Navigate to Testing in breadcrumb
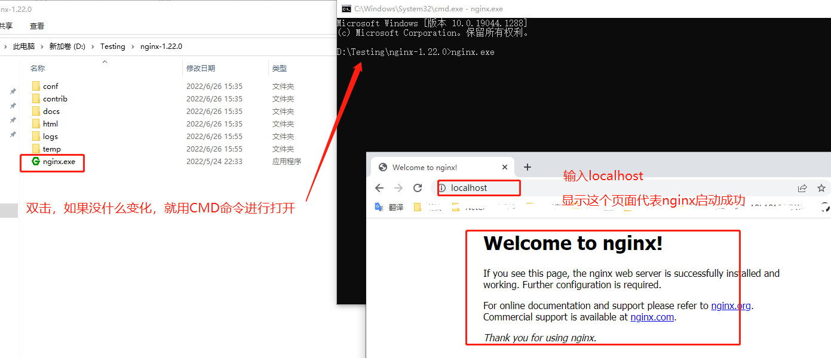Image resolution: width=831 pixels, height=358 pixels. (113, 47)
